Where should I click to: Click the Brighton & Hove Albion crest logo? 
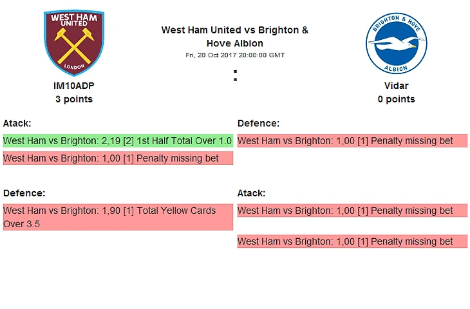(x=396, y=43)
